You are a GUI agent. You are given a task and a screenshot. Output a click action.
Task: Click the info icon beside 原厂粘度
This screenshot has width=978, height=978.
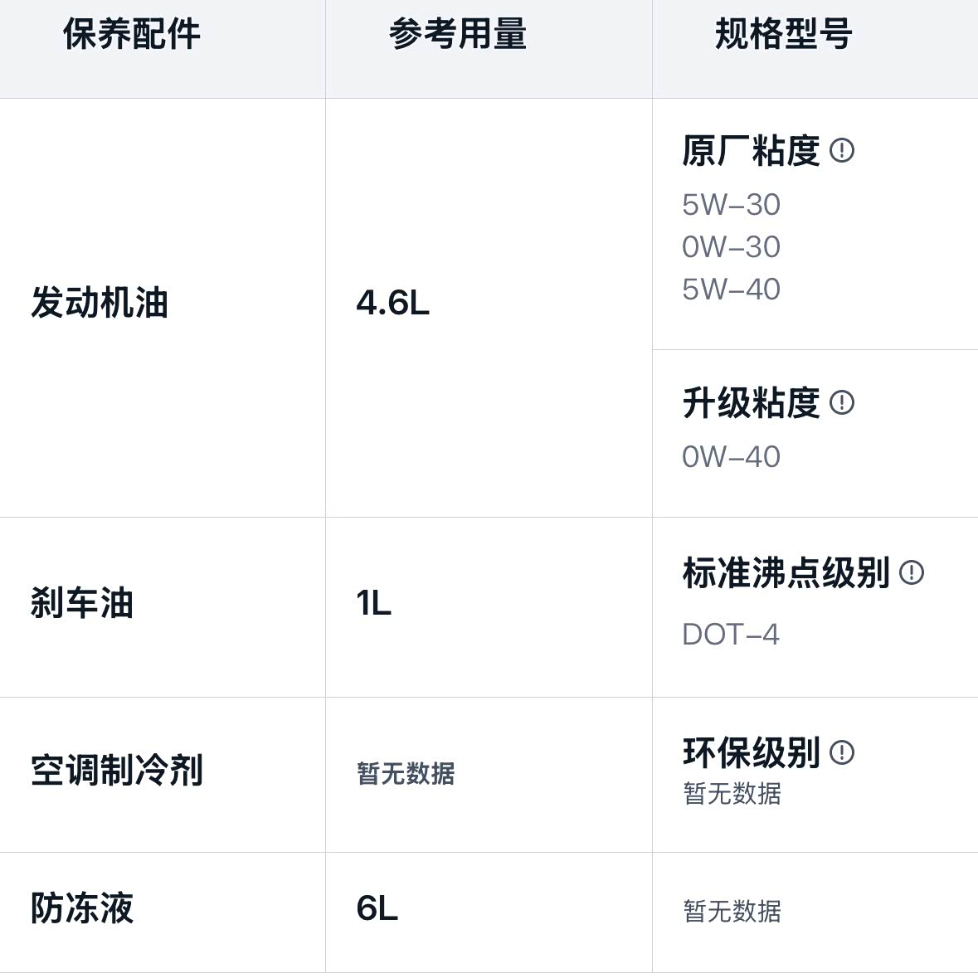841,151
